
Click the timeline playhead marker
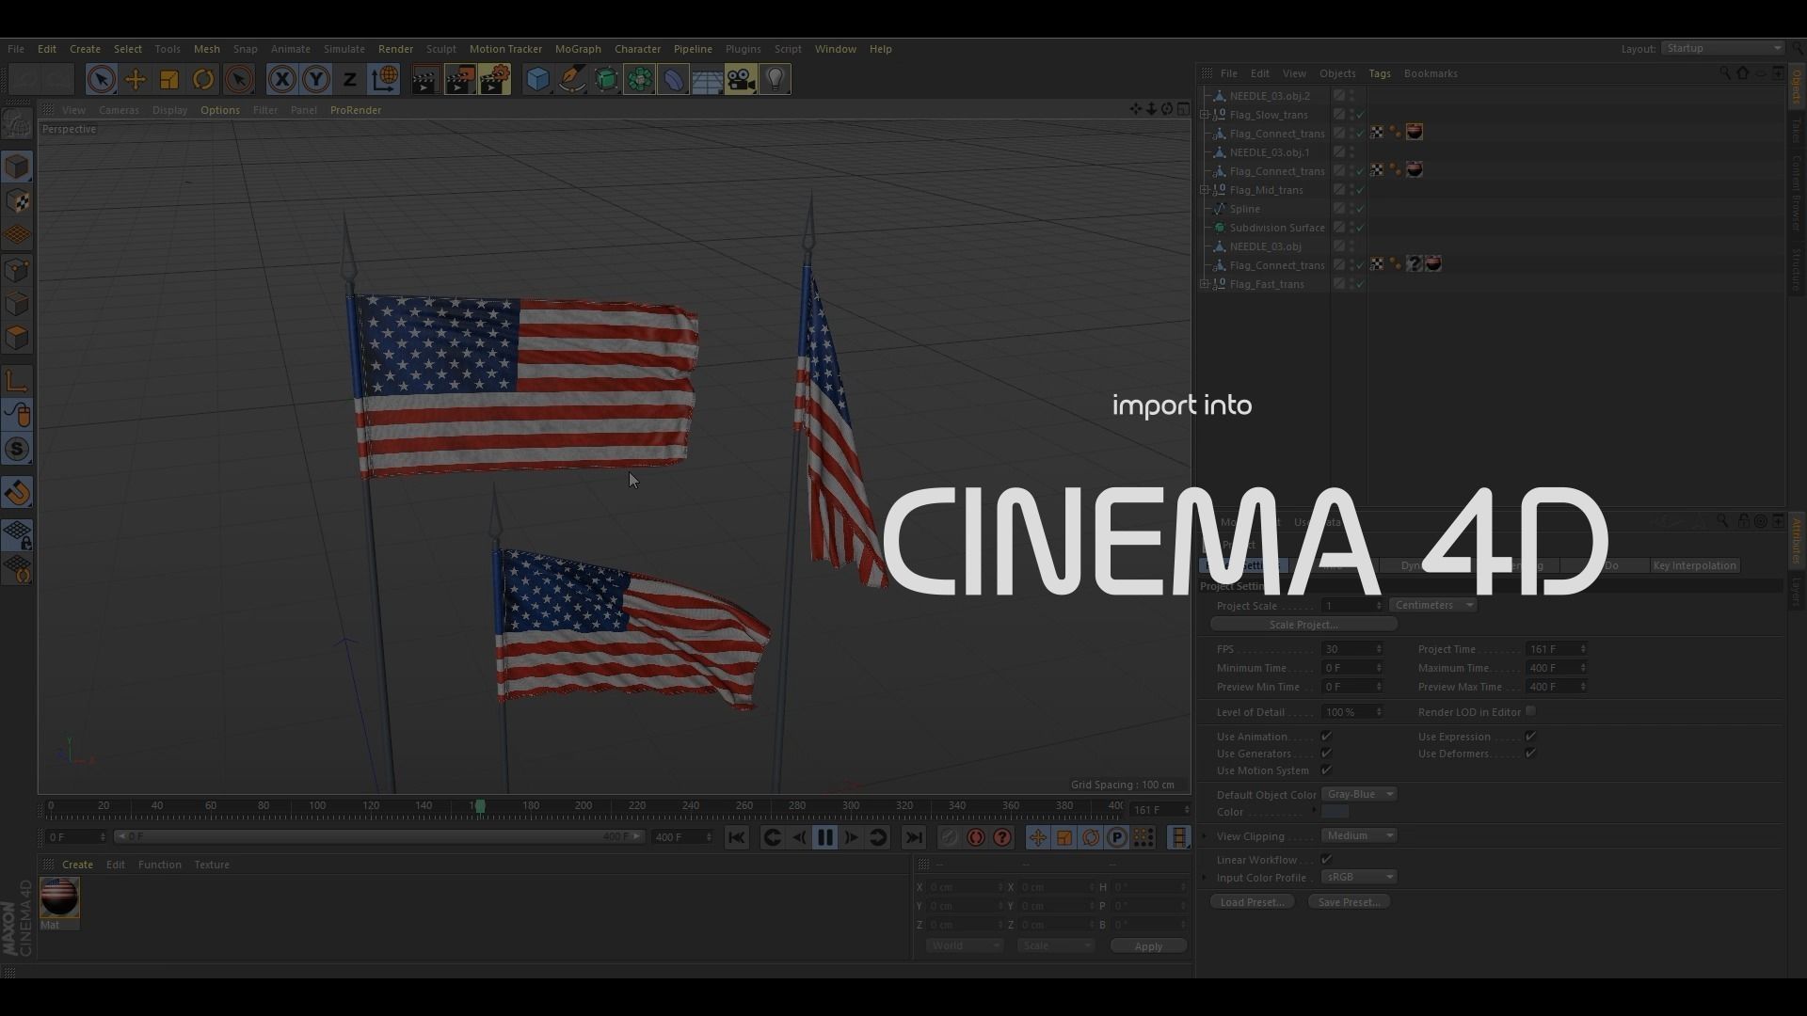coord(480,806)
